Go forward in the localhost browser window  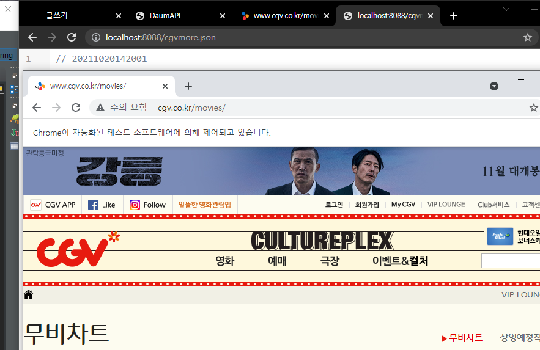tap(52, 37)
